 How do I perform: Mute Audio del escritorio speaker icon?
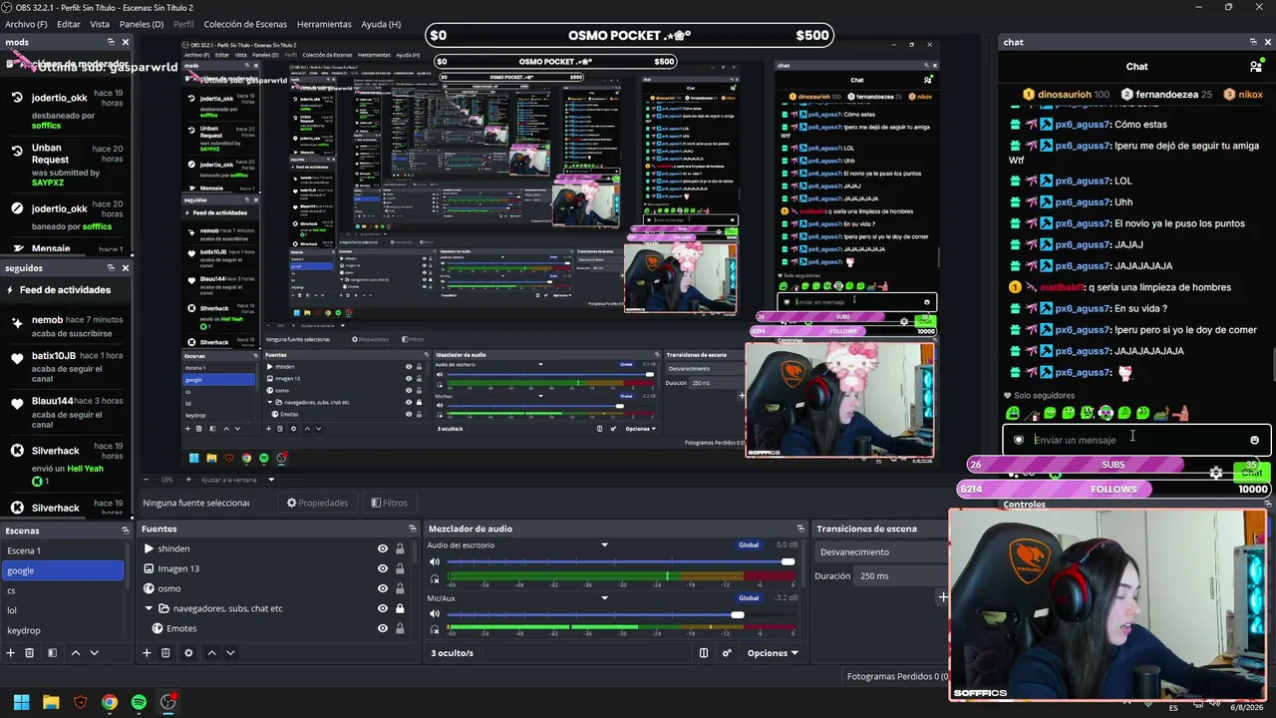tap(435, 562)
